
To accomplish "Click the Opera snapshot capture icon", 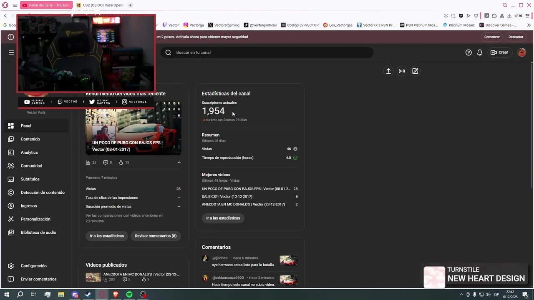I will (453, 16).
